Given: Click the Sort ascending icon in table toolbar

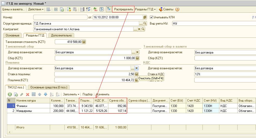Looking at the screenshot, I should [52, 95].
